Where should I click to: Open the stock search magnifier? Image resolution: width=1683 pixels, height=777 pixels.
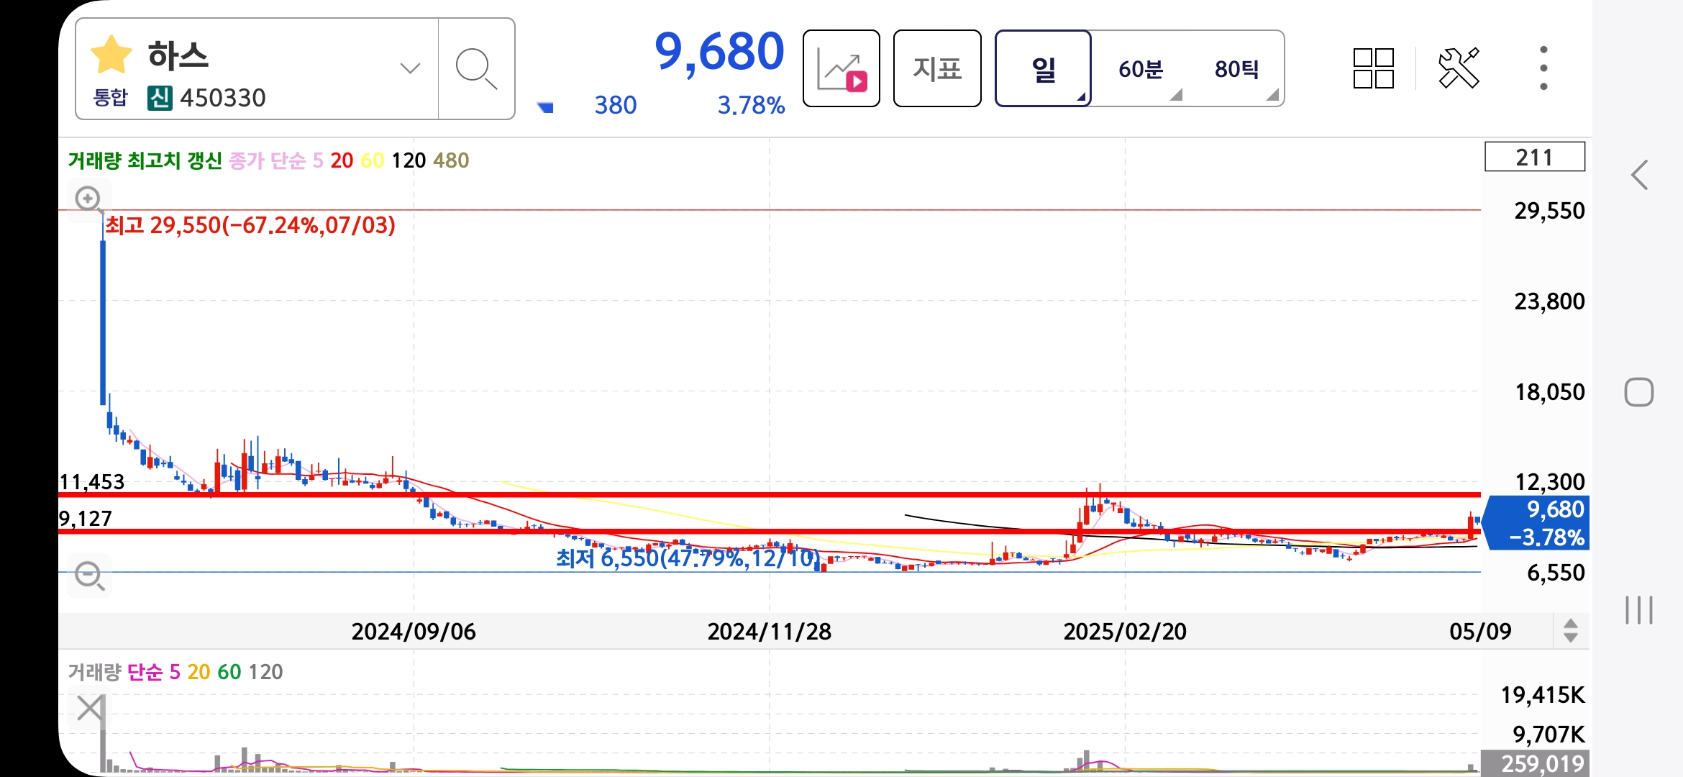pos(476,69)
